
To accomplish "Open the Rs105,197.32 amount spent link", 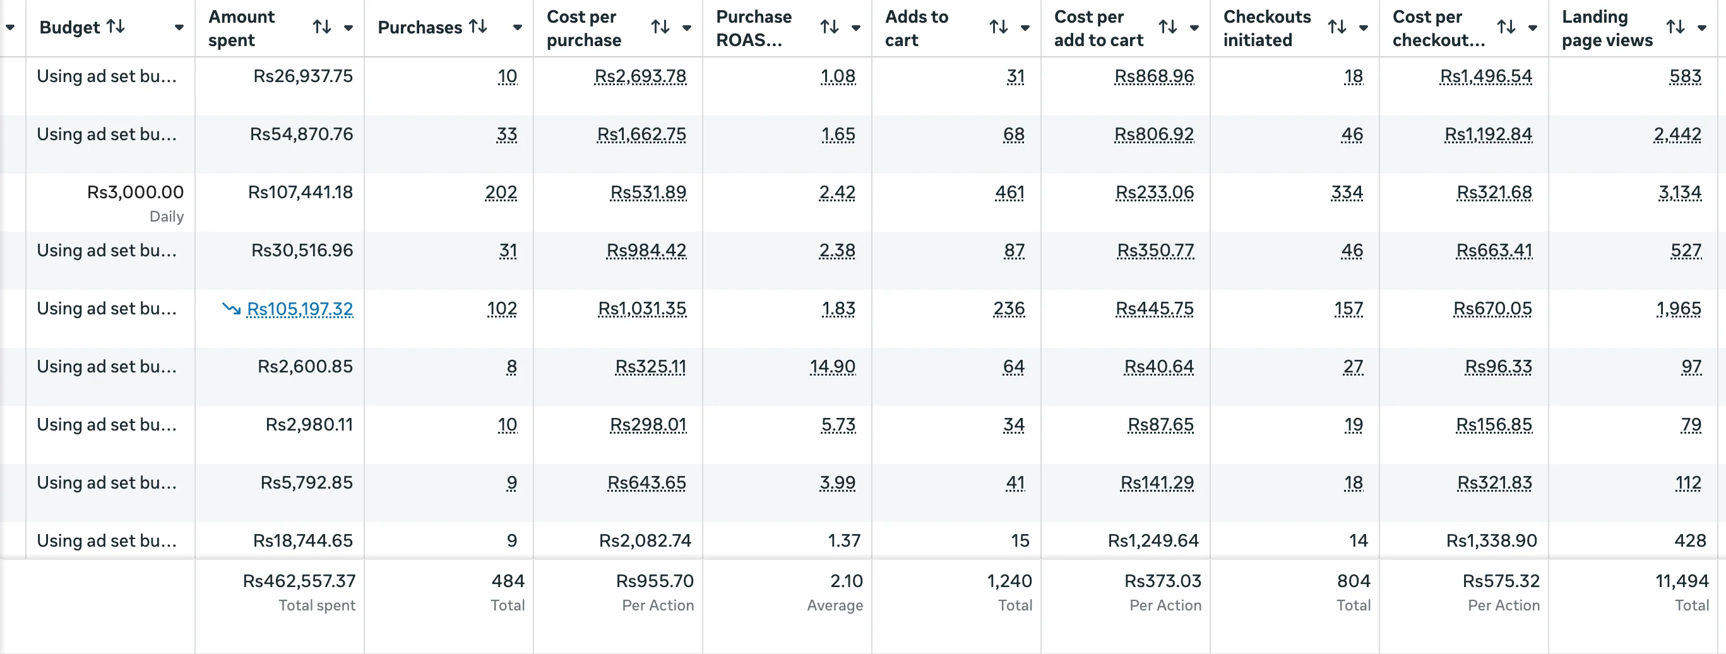I will tap(299, 309).
